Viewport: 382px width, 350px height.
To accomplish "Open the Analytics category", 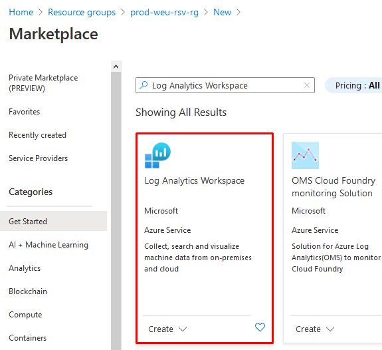I will (25, 268).
